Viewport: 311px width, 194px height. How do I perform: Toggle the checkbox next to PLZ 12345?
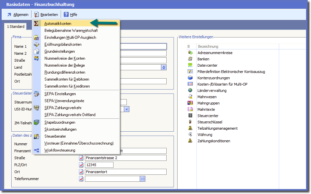point(81,165)
